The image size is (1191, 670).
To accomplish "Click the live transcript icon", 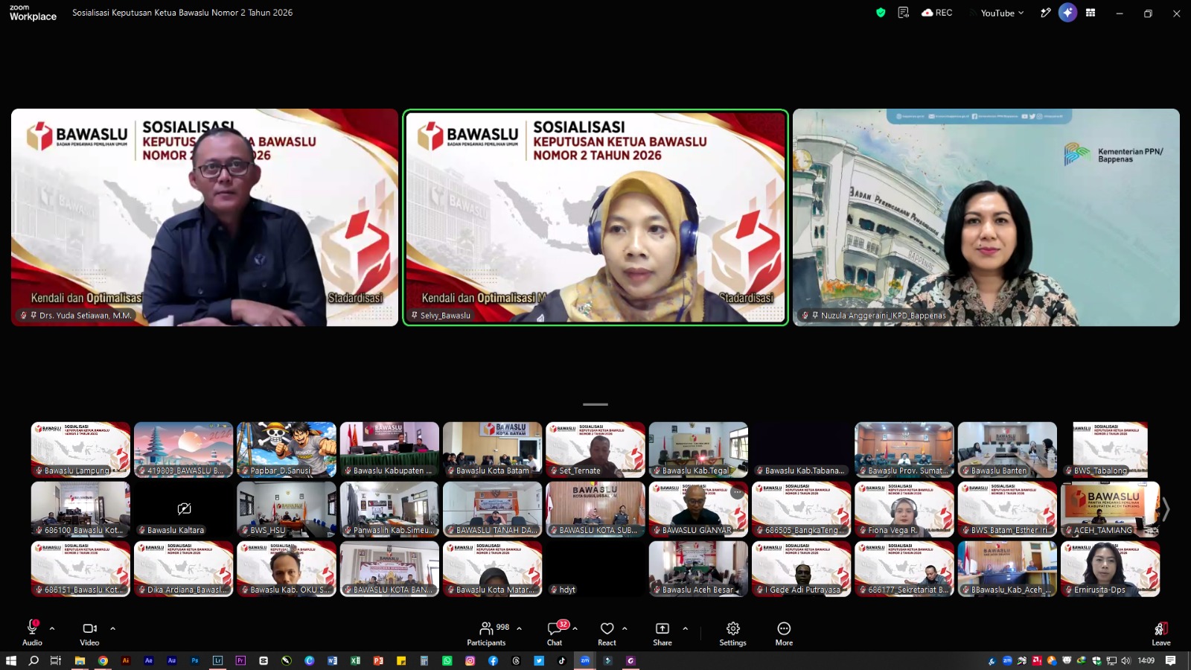I will [x=904, y=13].
